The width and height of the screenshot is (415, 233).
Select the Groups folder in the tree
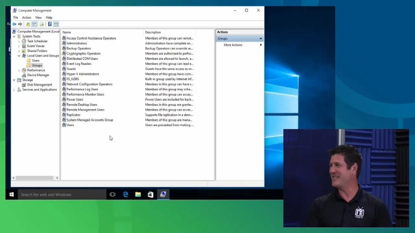tap(37, 65)
